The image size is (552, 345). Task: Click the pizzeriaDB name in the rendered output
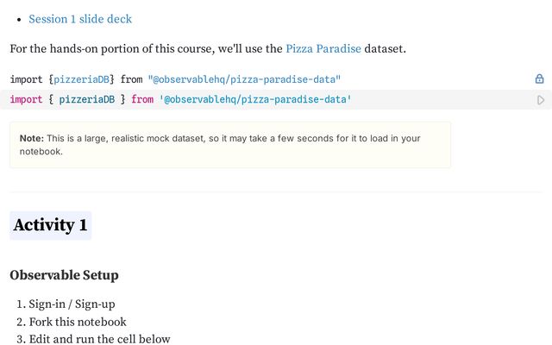(81, 79)
